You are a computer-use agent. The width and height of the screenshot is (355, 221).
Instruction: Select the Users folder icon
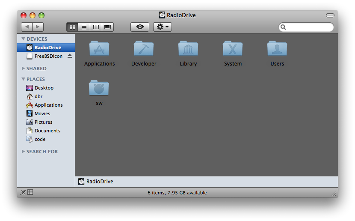(x=277, y=48)
